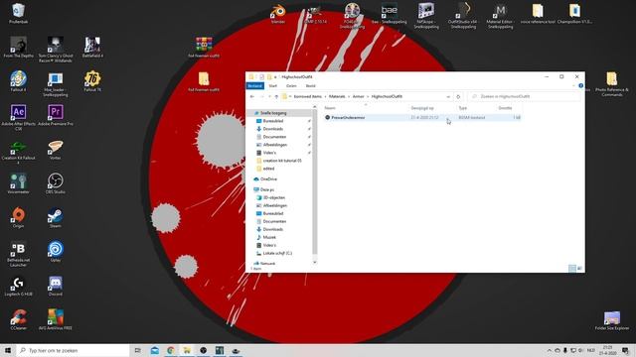Screen dimensions: 636x357
Task: Select the AVG AntiVirus FREE icon
Action: point(56,319)
